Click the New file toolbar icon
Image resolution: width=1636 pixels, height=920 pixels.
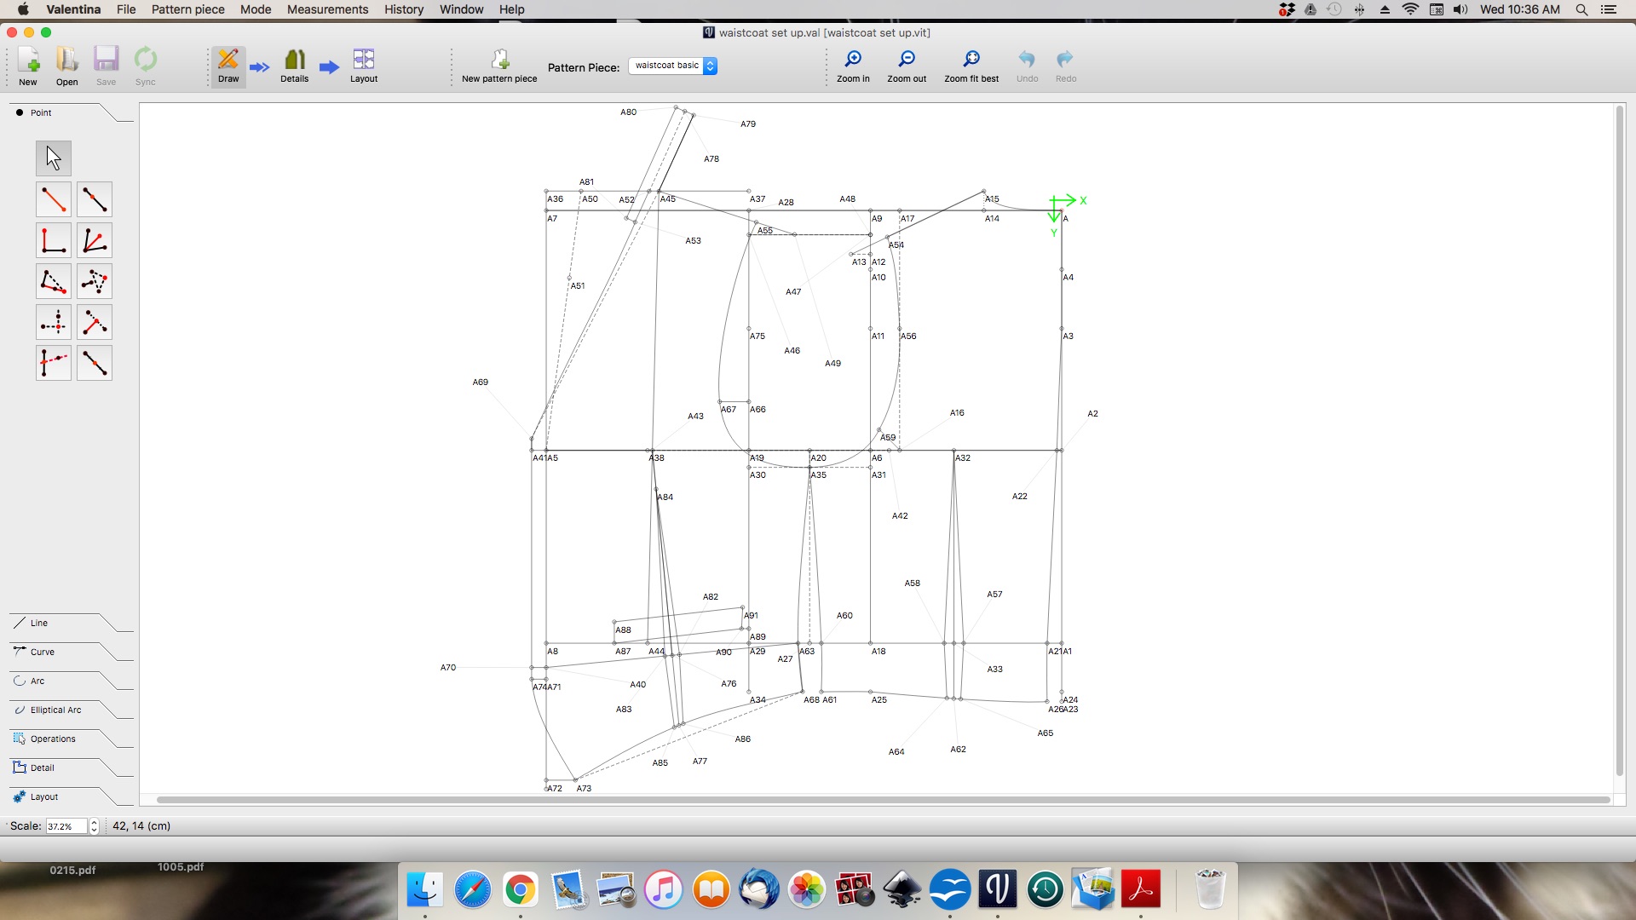click(28, 66)
